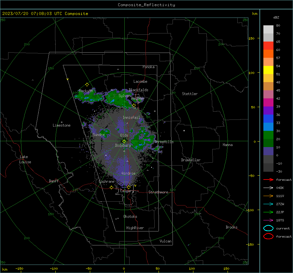Click the dBZ legend heading
This screenshot has width=293, height=273.
276,17
